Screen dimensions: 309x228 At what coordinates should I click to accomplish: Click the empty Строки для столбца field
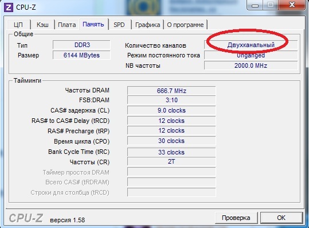(x=171, y=192)
